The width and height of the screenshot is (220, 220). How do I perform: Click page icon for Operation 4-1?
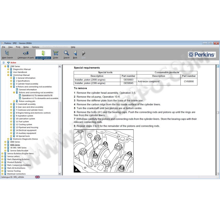coord(20,95)
